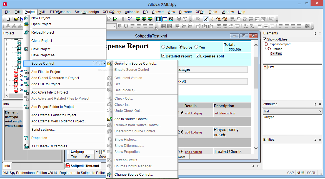325x179 pixels.
Task: Click the Info tab at bottom left
Action: [x=7, y=166]
